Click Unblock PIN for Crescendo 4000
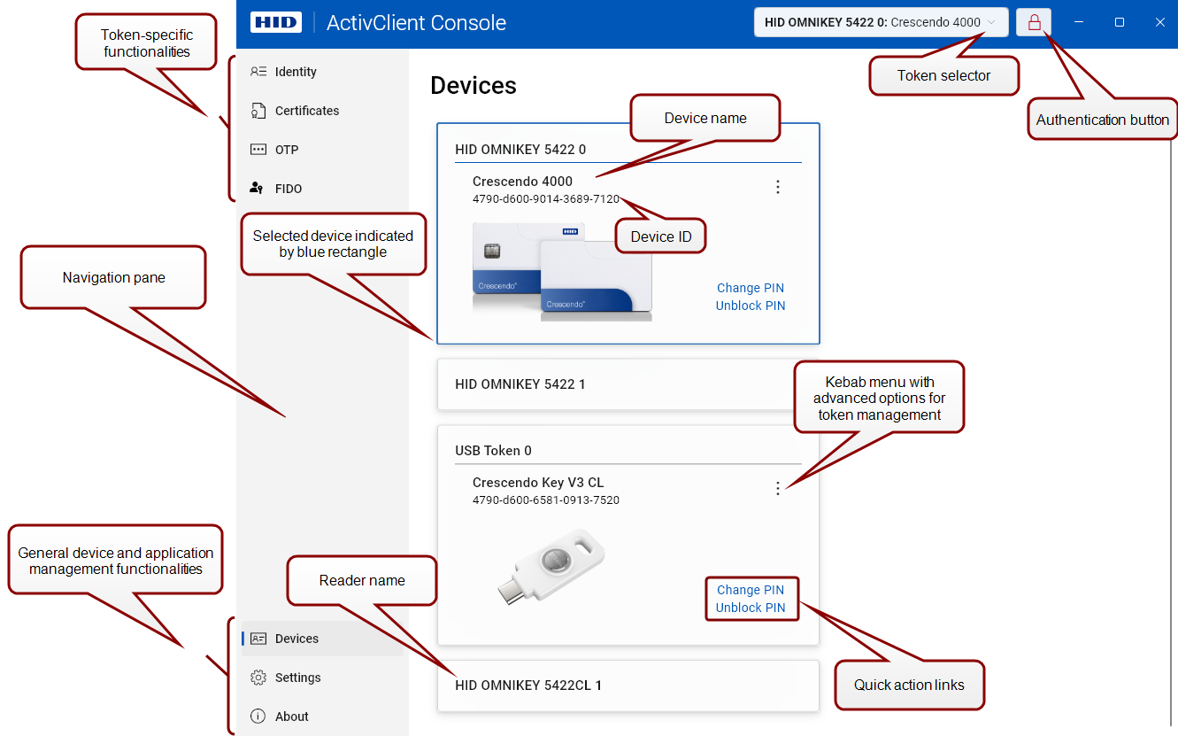1178x736 pixels. 750,306
